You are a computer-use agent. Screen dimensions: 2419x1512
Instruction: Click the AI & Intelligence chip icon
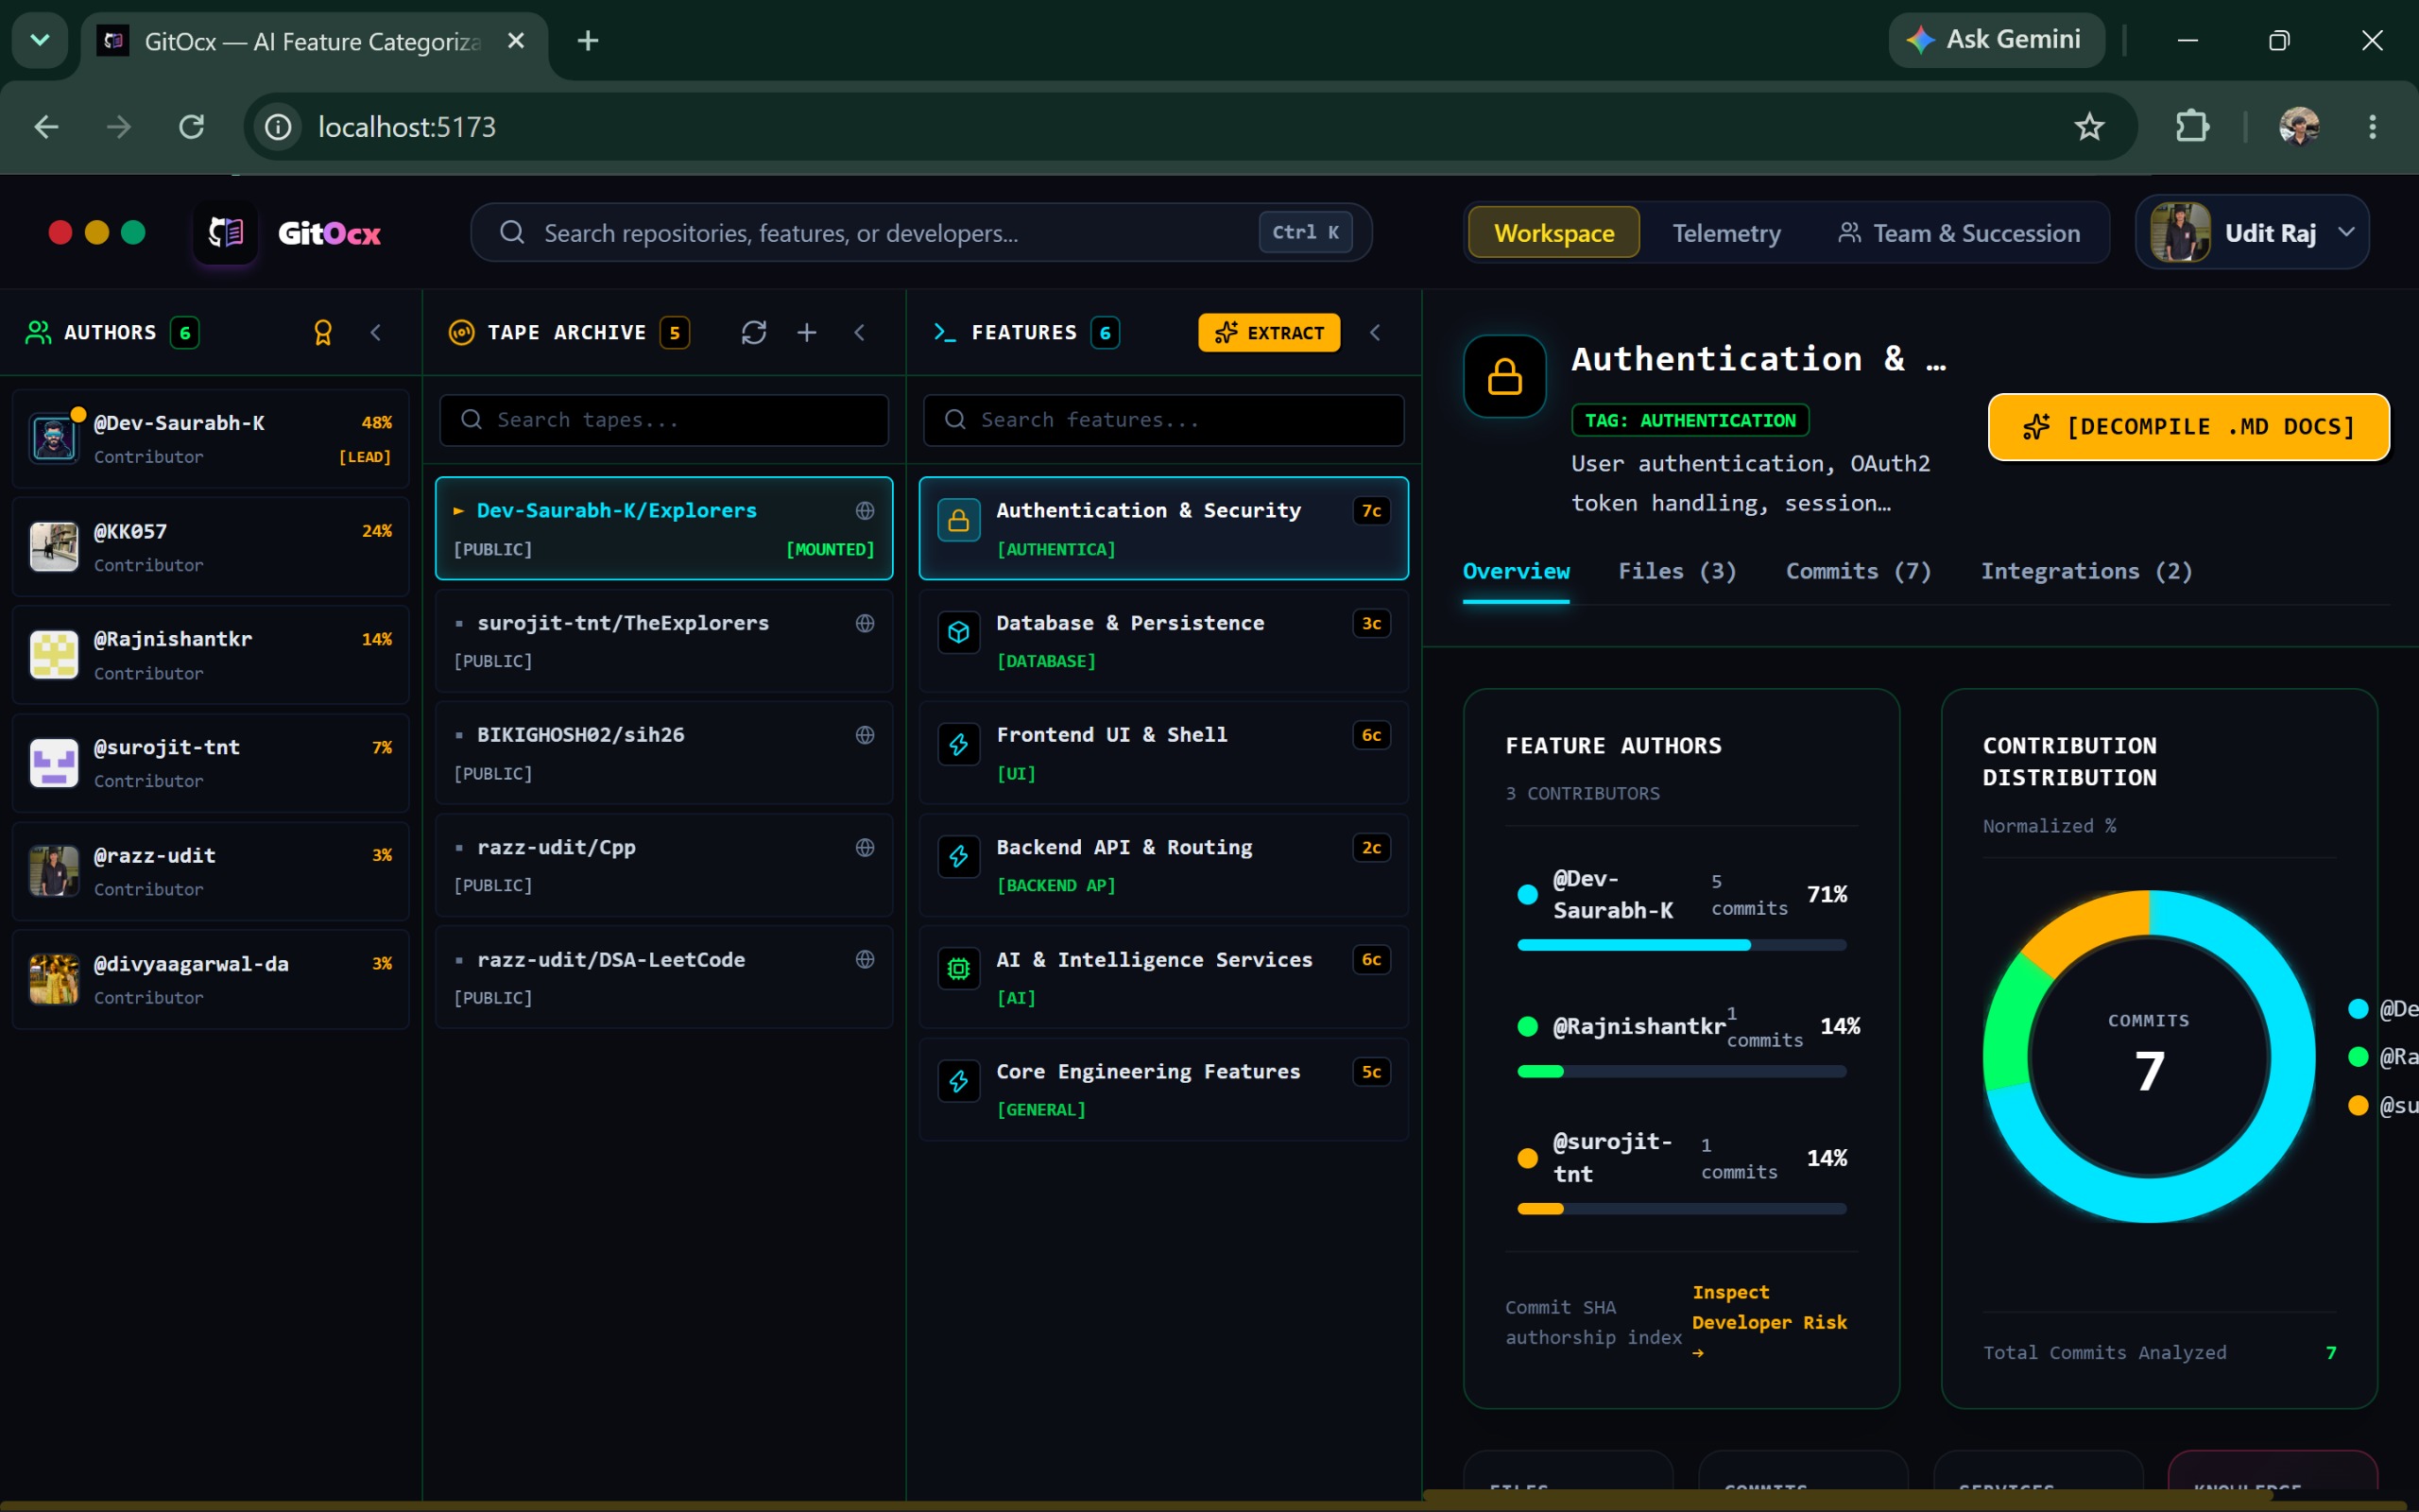[958, 968]
